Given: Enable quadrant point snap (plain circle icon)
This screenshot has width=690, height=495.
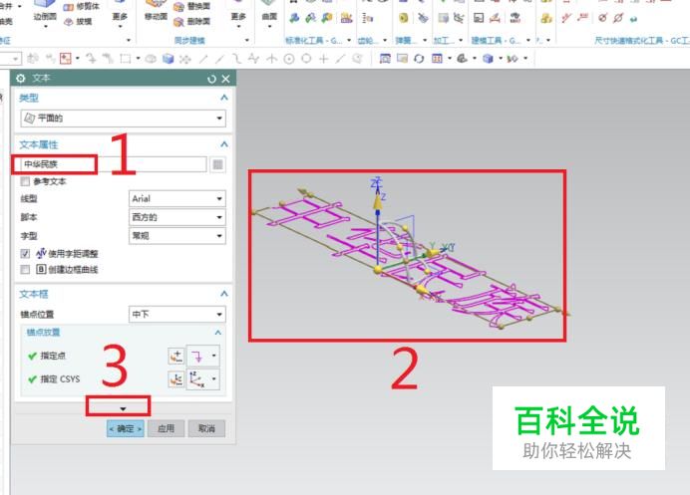Looking at the screenshot, I should tap(306, 59).
